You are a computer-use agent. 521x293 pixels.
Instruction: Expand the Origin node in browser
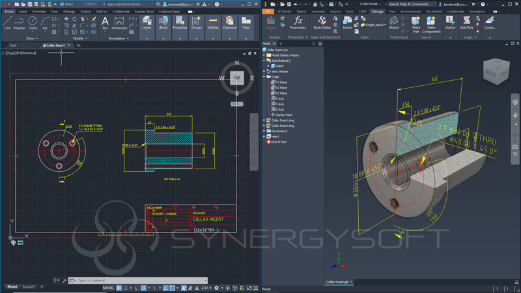pyautogui.click(x=264, y=76)
